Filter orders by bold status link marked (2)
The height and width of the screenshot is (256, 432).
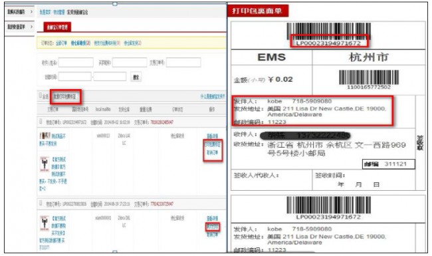coord(80,43)
